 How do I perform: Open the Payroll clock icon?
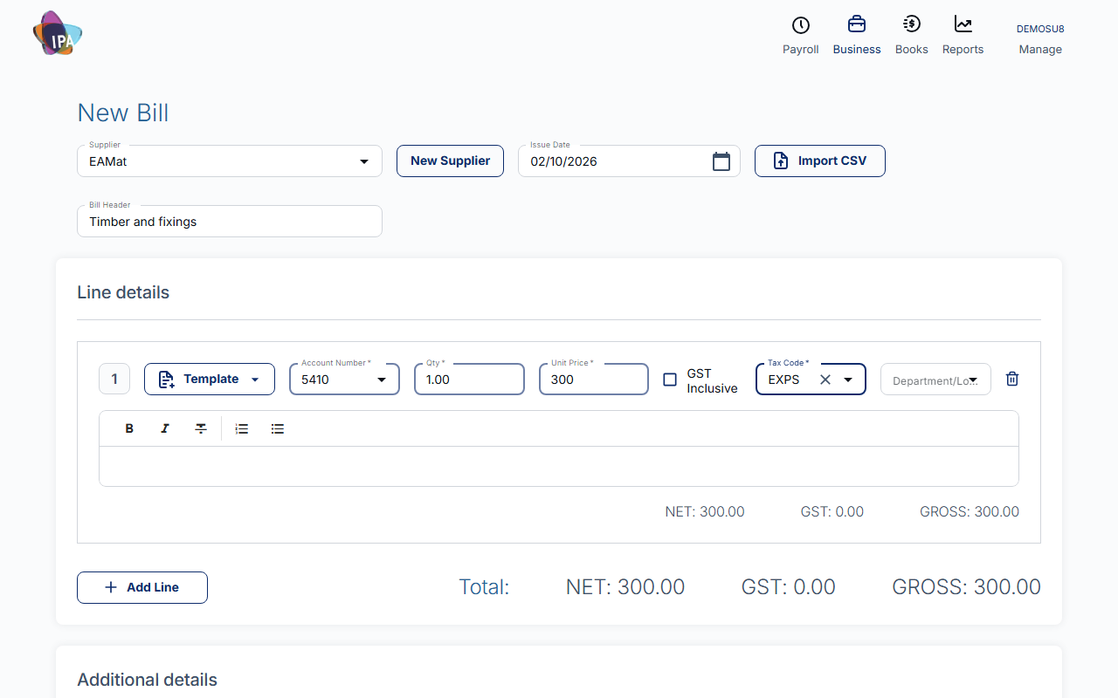coord(800,24)
